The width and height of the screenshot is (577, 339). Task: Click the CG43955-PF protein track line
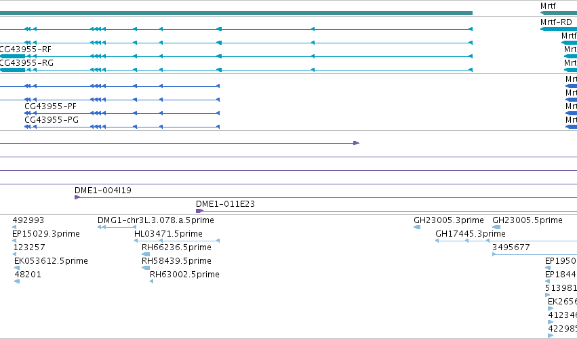122,113
